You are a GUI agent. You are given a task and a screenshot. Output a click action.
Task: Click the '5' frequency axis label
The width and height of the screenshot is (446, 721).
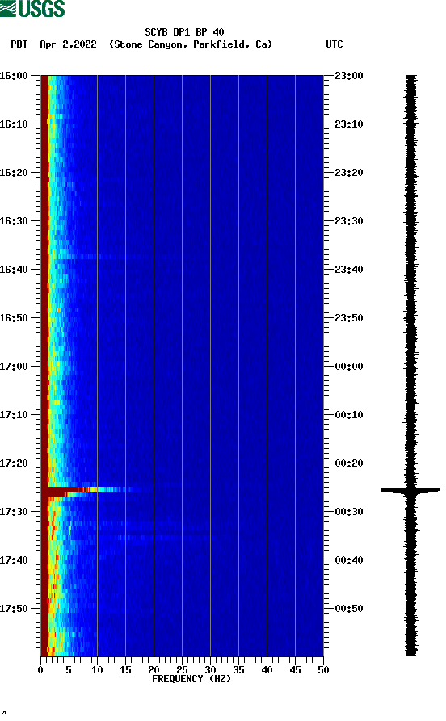(x=69, y=670)
